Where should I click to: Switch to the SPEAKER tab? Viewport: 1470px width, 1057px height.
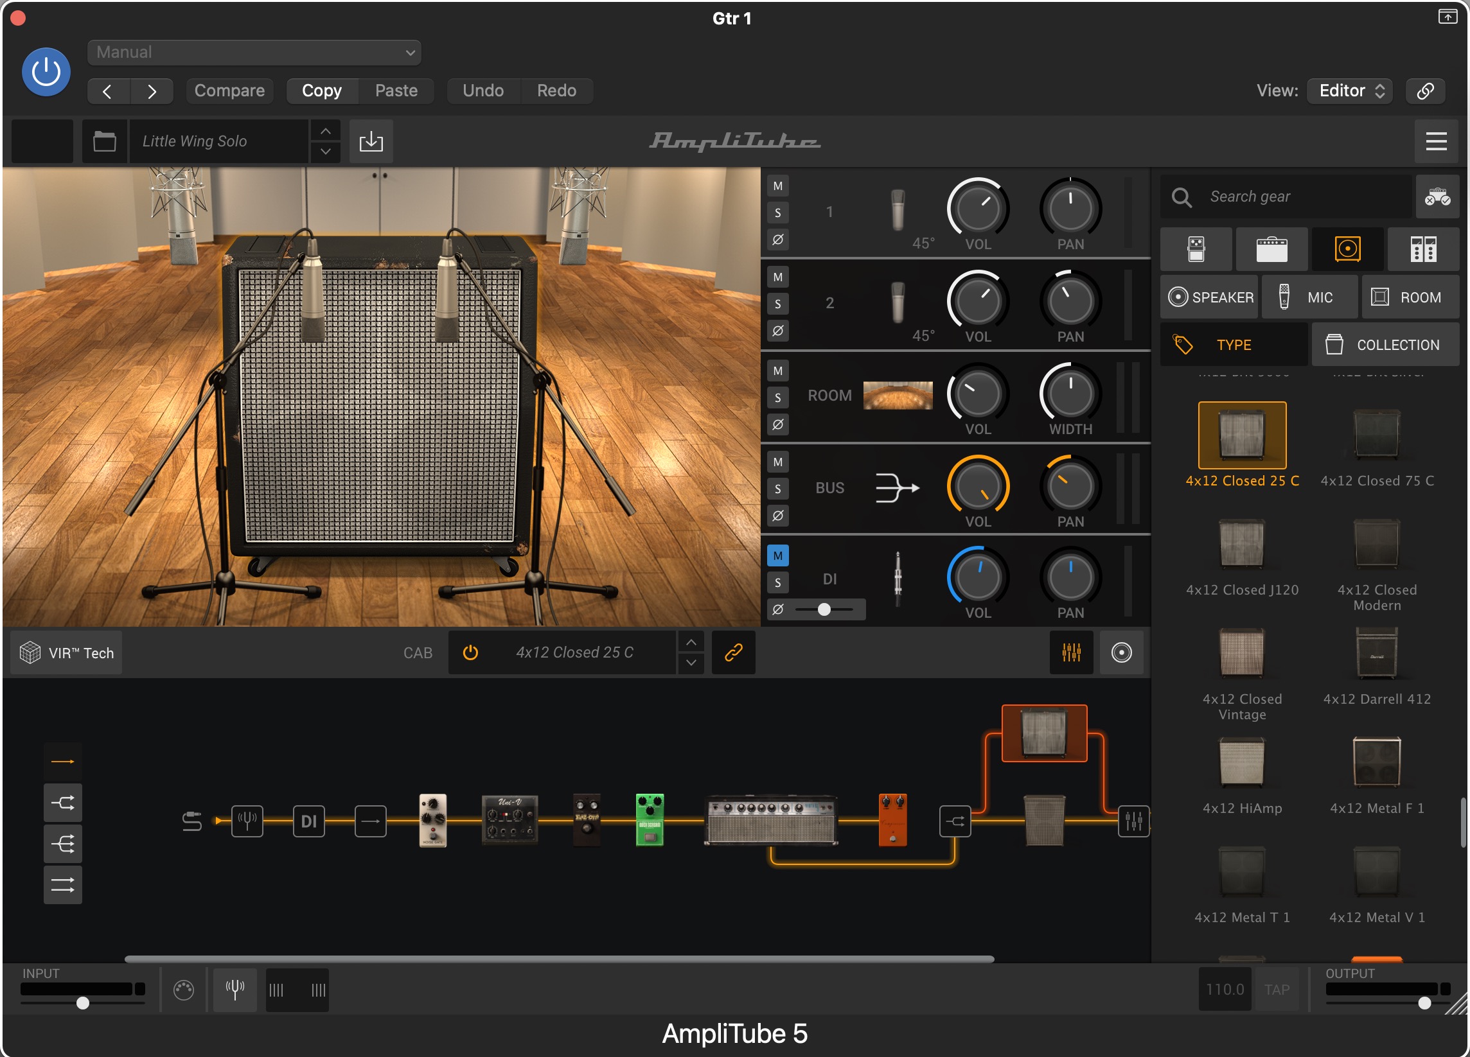pos(1209,297)
